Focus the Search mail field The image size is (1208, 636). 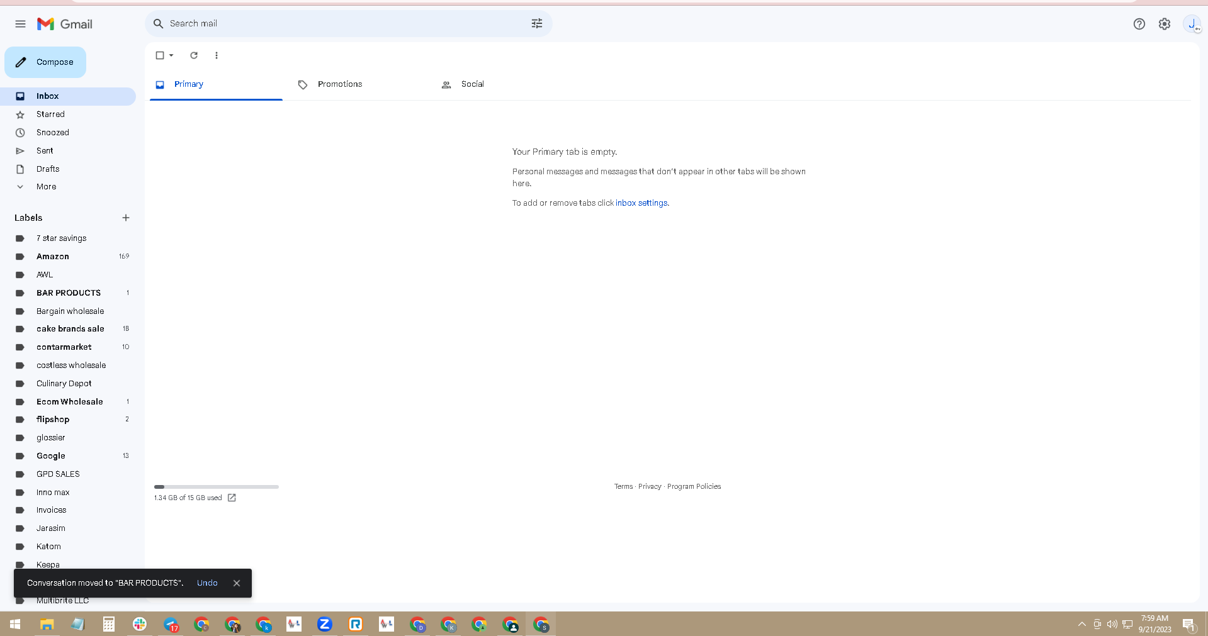click(349, 23)
